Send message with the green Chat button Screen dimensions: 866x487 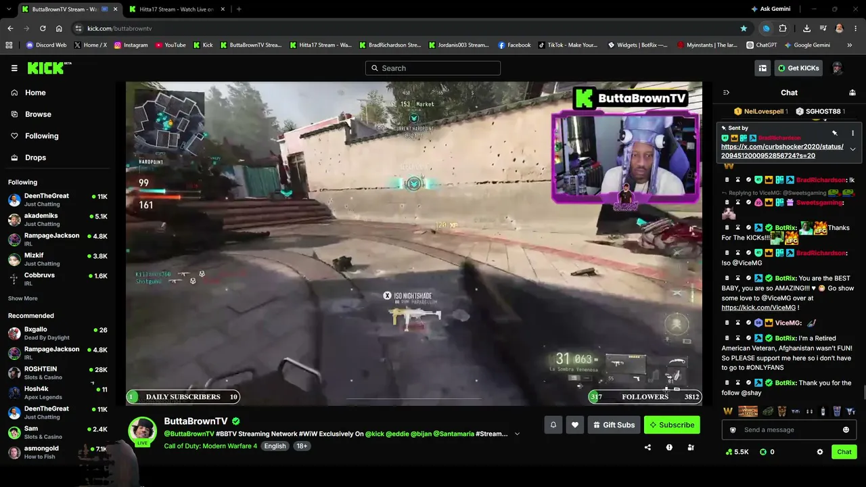click(x=844, y=452)
